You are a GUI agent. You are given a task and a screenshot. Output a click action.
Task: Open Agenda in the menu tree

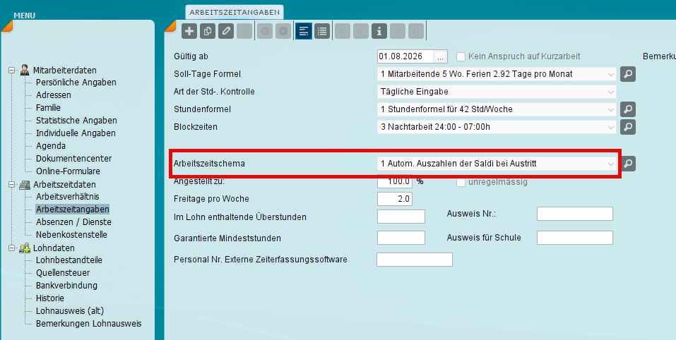(x=51, y=146)
